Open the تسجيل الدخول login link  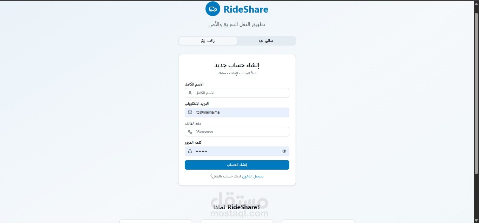point(253,176)
